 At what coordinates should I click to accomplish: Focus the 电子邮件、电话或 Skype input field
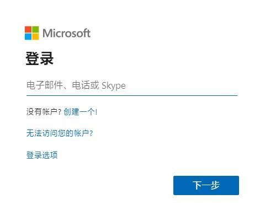click(x=132, y=86)
